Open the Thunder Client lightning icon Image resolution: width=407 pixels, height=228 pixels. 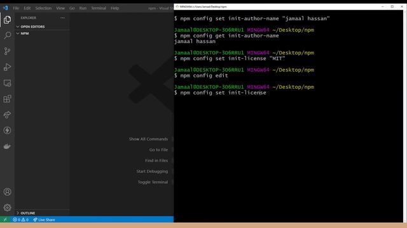(x=7, y=130)
